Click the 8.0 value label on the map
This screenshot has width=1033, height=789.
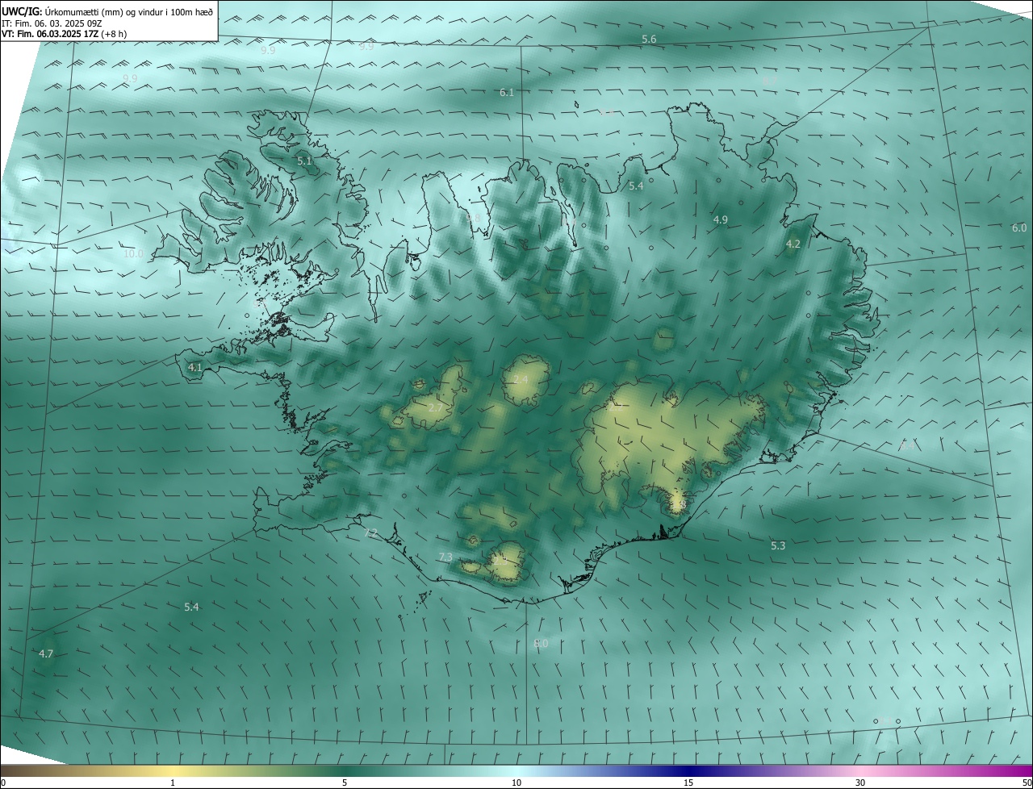point(541,644)
